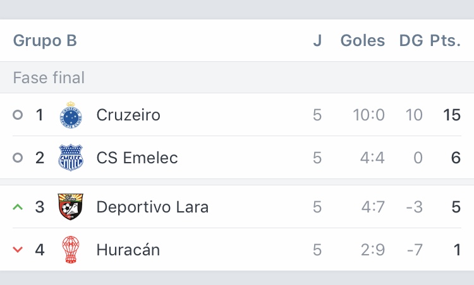This screenshot has width=474, height=285.
Task: Open the CS Emelec team link
Action: tap(137, 158)
